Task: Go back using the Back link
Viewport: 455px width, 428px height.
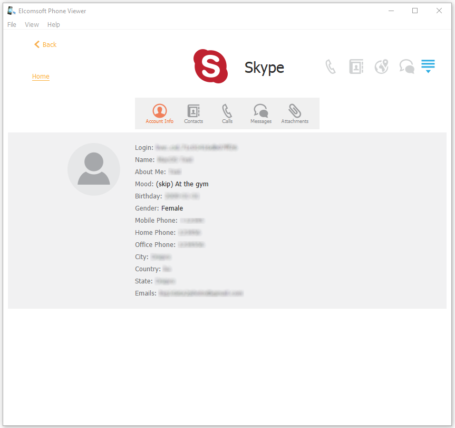Action: click(45, 45)
